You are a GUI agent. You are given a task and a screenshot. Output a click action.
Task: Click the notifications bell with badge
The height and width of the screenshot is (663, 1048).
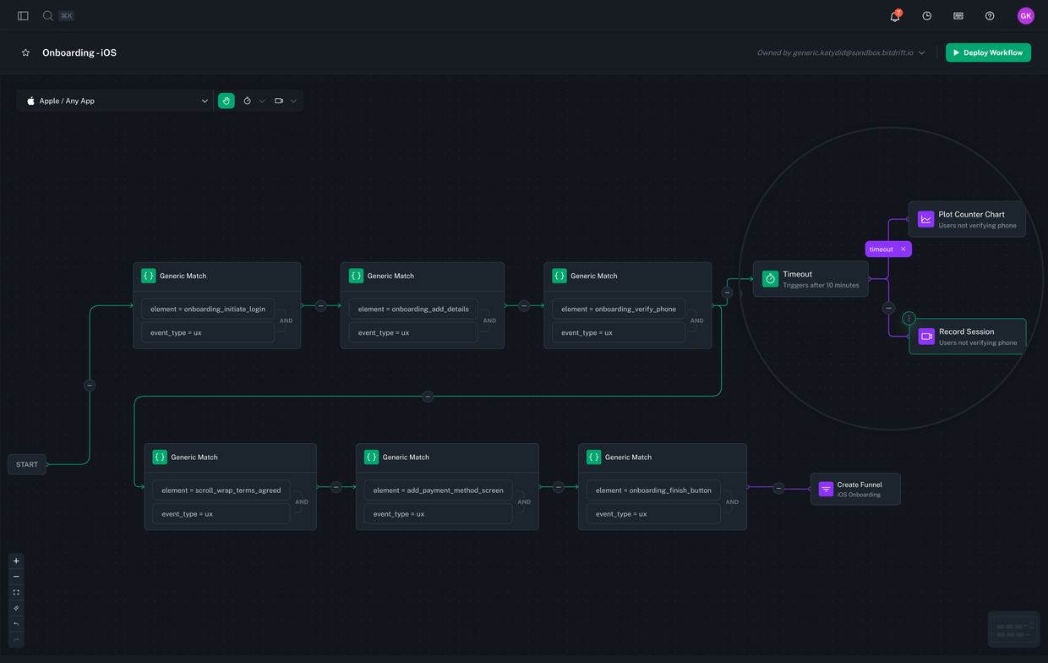(x=894, y=15)
